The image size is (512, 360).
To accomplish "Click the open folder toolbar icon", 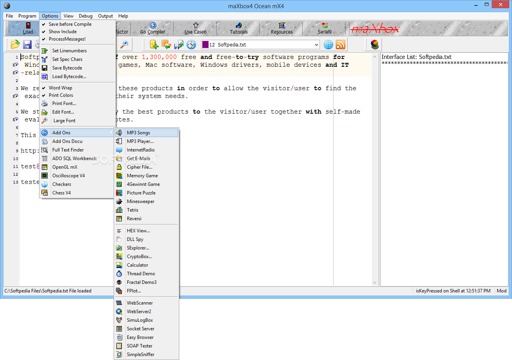I will pos(15,44).
